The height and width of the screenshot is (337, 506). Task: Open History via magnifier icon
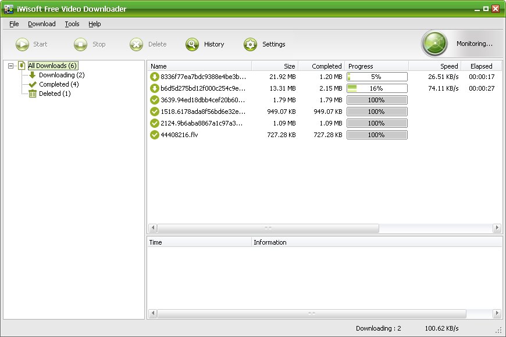(x=192, y=44)
